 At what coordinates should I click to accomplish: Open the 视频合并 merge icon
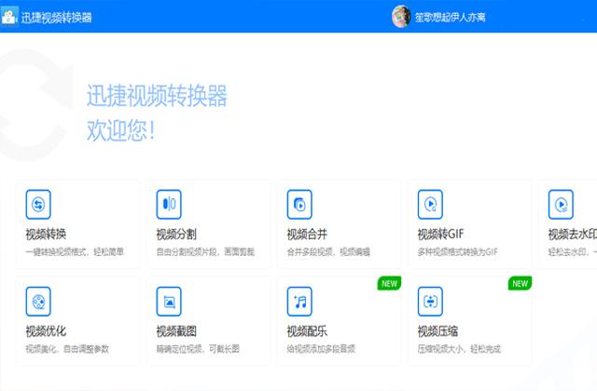(x=299, y=205)
